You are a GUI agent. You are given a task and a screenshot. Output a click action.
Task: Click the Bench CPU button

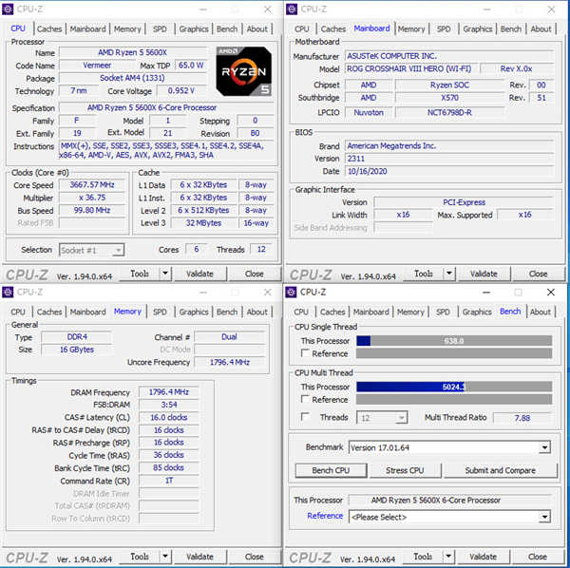point(331,470)
